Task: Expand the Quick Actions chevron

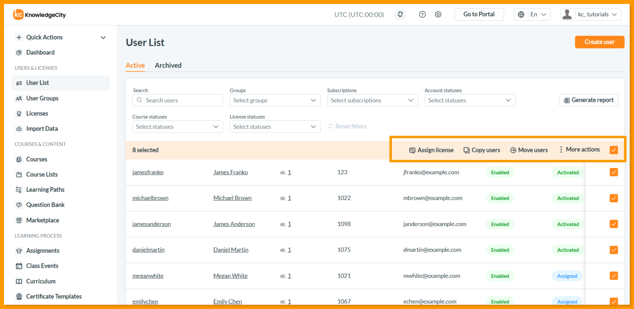Action: pyautogui.click(x=103, y=38)
